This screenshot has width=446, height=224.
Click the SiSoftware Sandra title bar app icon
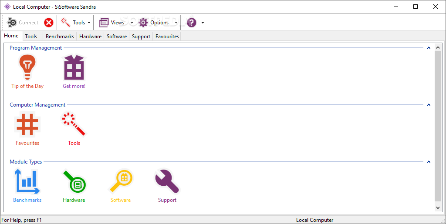7,7
